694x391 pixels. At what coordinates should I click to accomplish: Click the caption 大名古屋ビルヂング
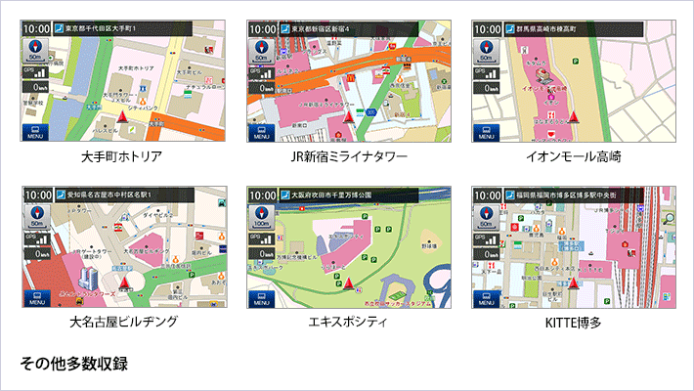pyautogui.click(x=123, y=322)
